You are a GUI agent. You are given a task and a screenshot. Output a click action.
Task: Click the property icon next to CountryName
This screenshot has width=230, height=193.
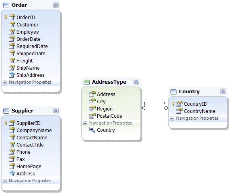coord(179,111)
